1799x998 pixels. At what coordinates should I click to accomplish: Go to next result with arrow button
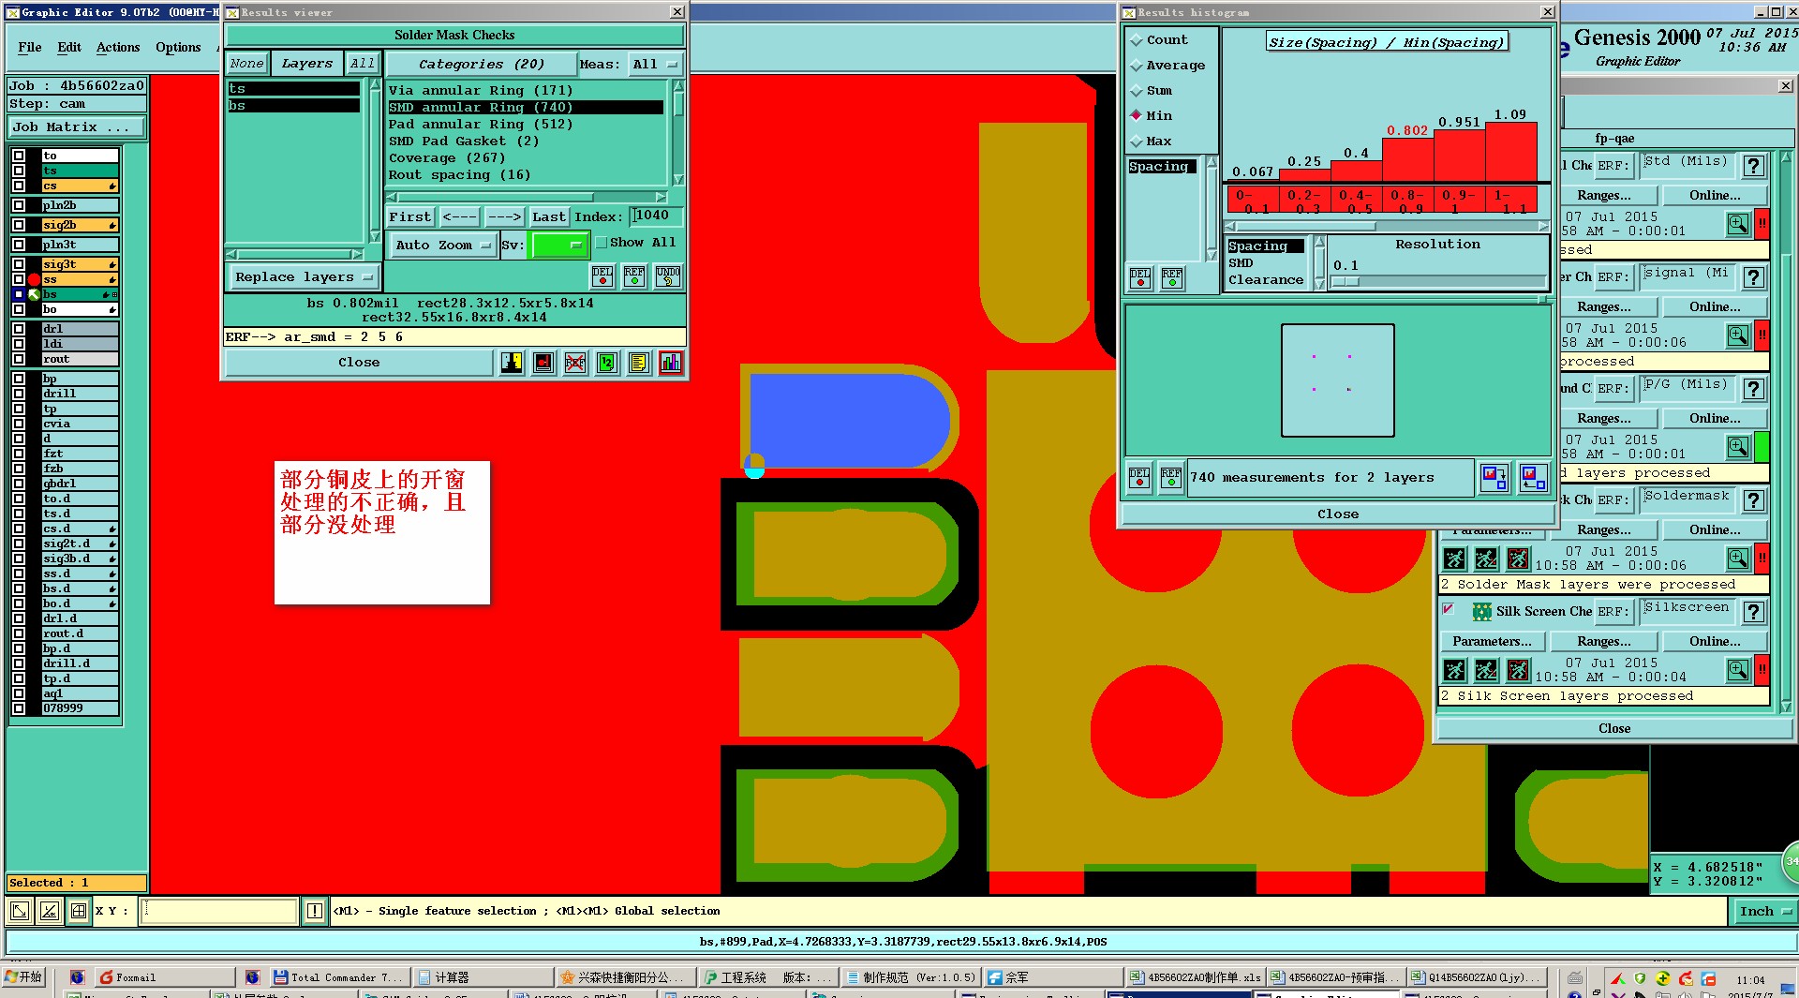(x=504, y=216)
